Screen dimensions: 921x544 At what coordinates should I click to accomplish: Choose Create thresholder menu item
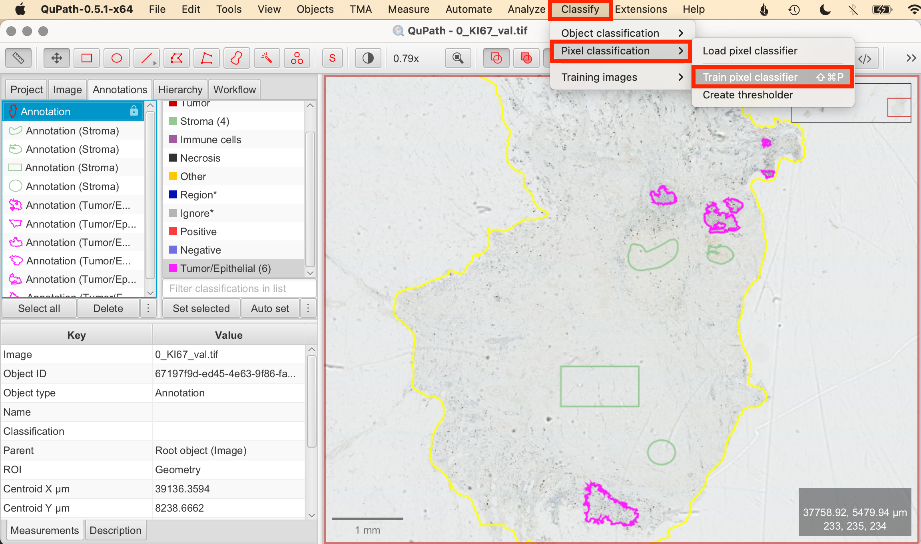pyautogui.click(x=748, y=95)
